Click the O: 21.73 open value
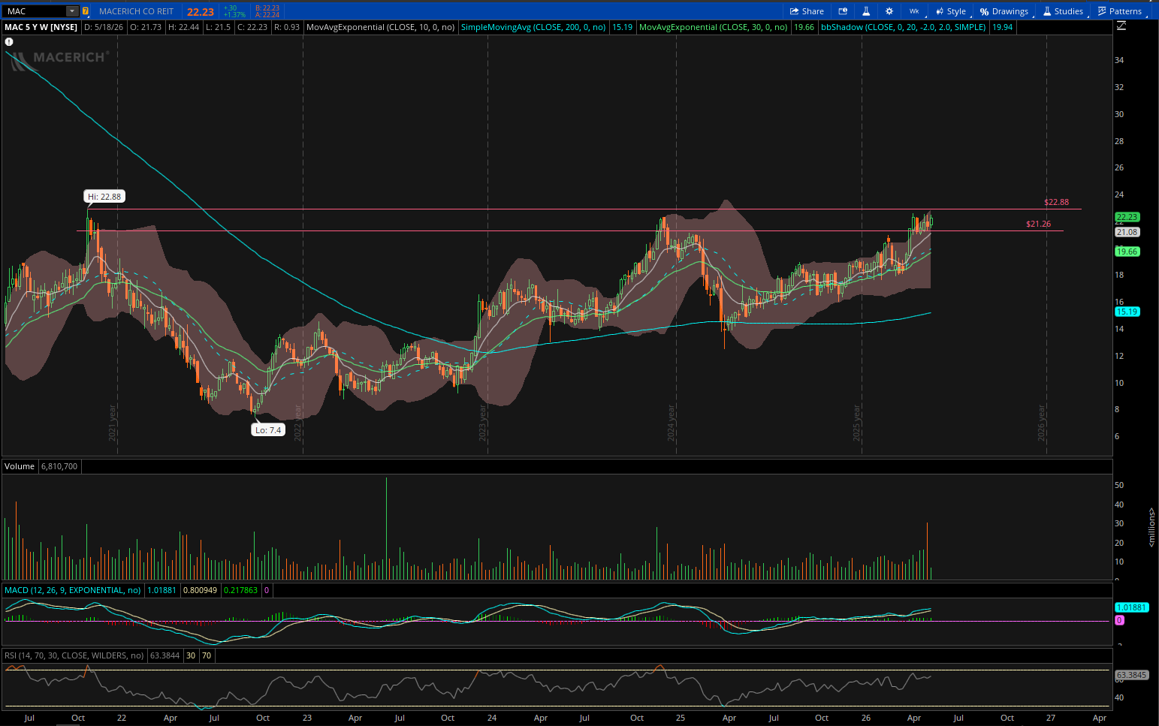The image size is (1159, 726). pos(145,27)
